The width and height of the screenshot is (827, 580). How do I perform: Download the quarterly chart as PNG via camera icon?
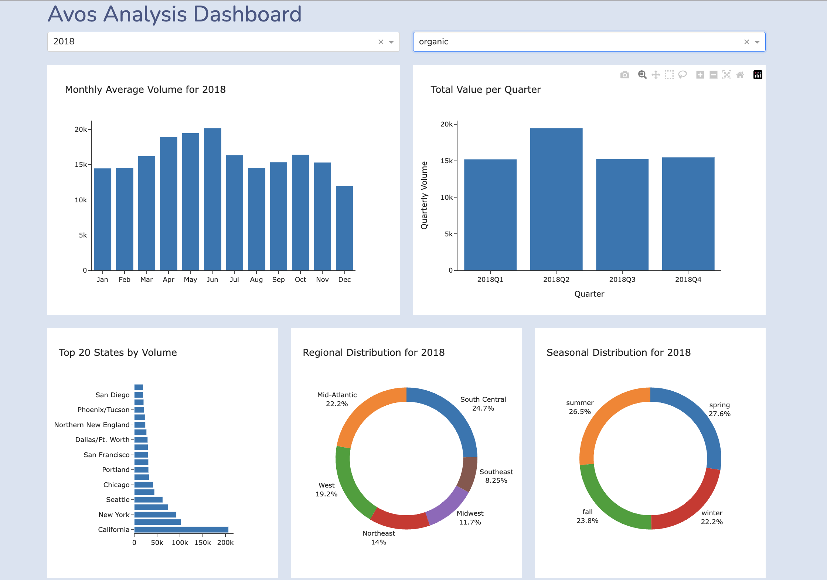point(624,75)
